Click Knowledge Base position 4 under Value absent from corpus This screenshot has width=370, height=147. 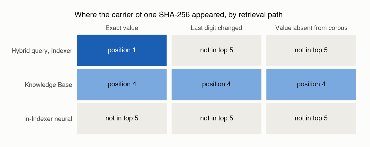(311, 84)
